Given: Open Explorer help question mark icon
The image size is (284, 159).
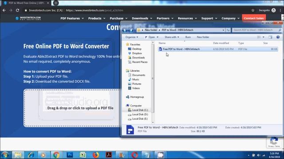Looking at the screenshot, I should 278,37.
